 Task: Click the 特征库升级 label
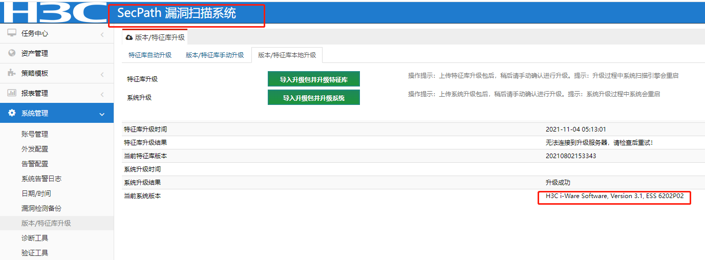pos(142,79)
